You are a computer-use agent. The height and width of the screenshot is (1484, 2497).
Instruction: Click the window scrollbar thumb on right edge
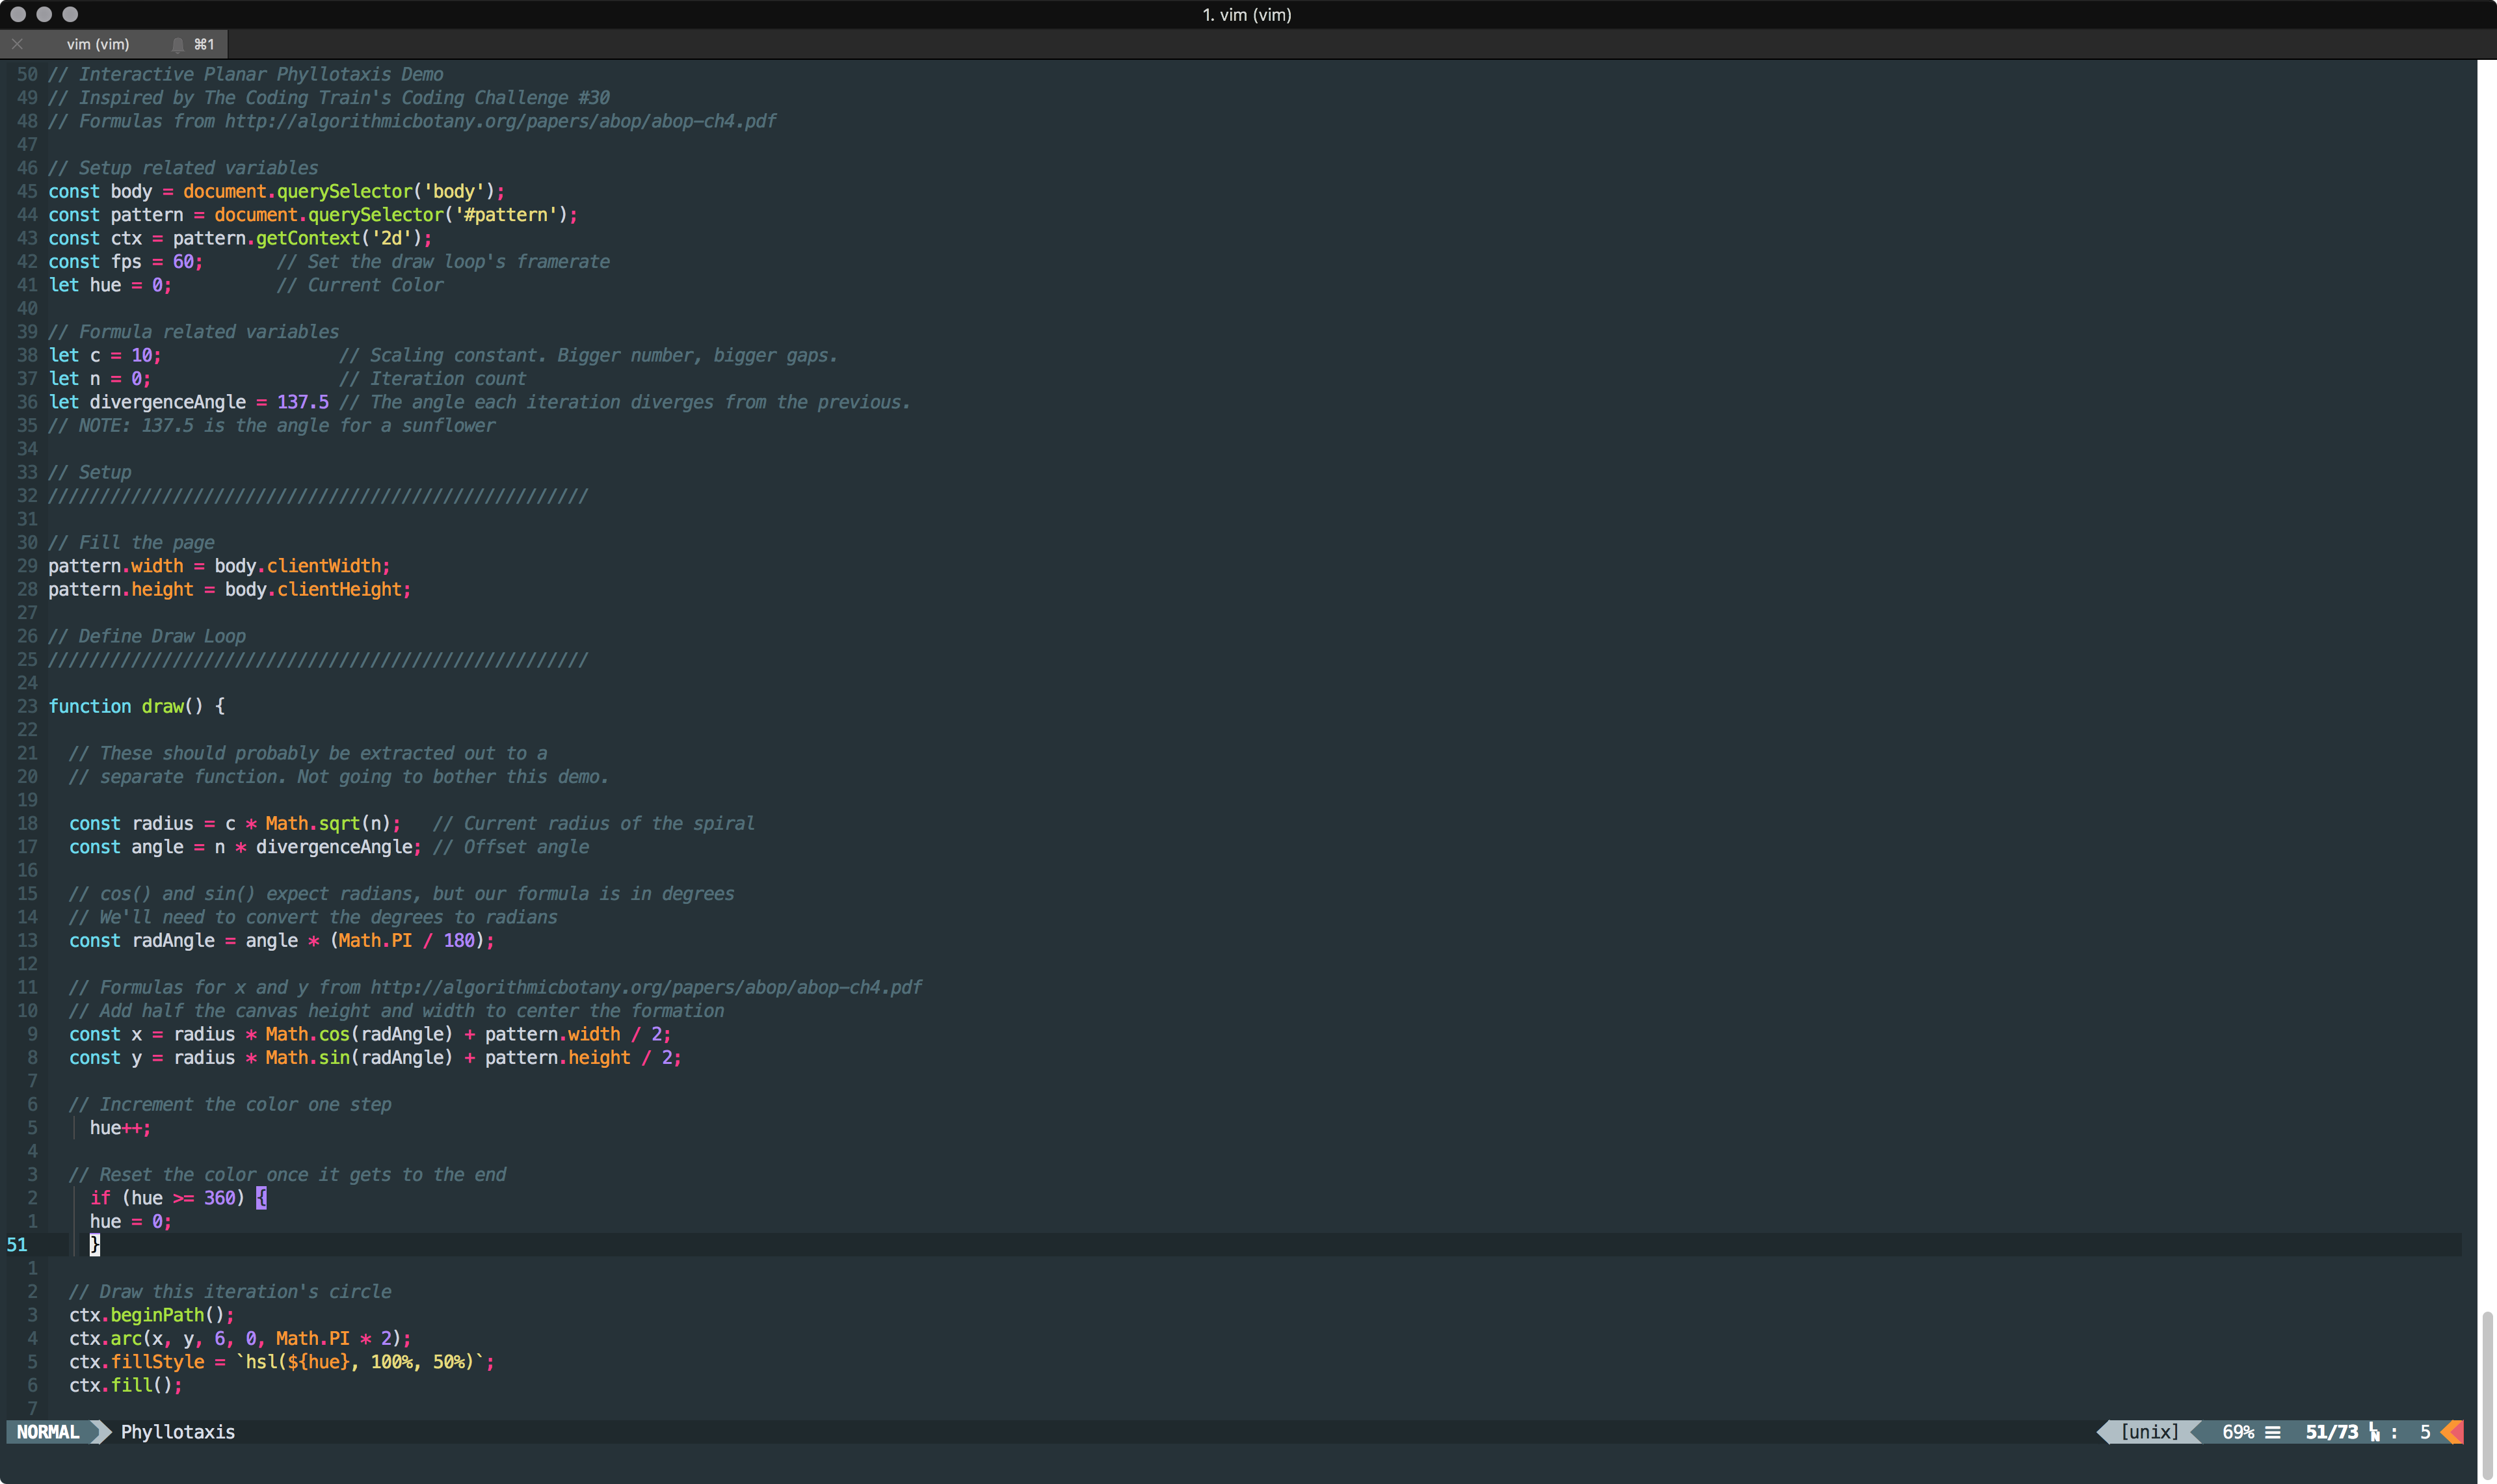tap(2488, 1395)
